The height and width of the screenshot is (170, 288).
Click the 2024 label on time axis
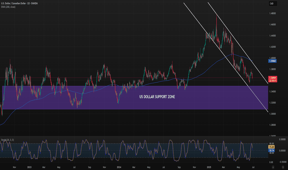pyautogui.click(x=119, y=167)
